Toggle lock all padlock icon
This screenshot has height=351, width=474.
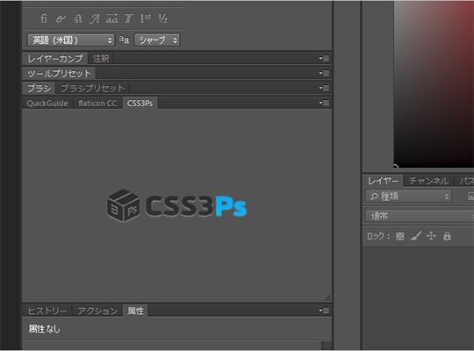coord(447,236)
